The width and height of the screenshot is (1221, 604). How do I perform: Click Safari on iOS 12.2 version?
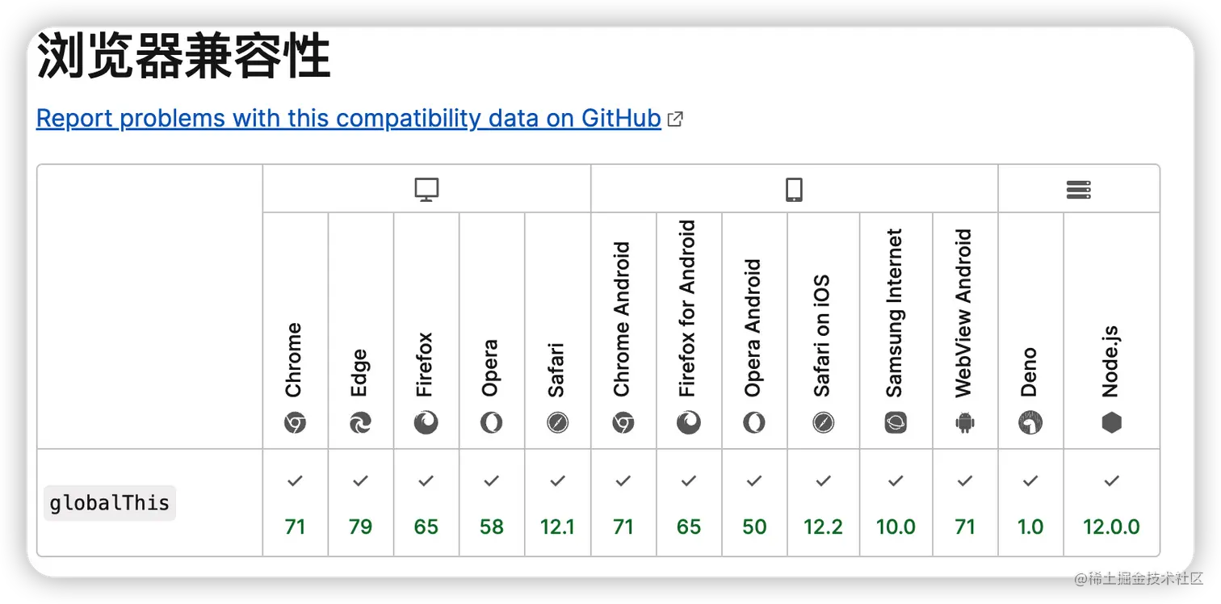824,527
